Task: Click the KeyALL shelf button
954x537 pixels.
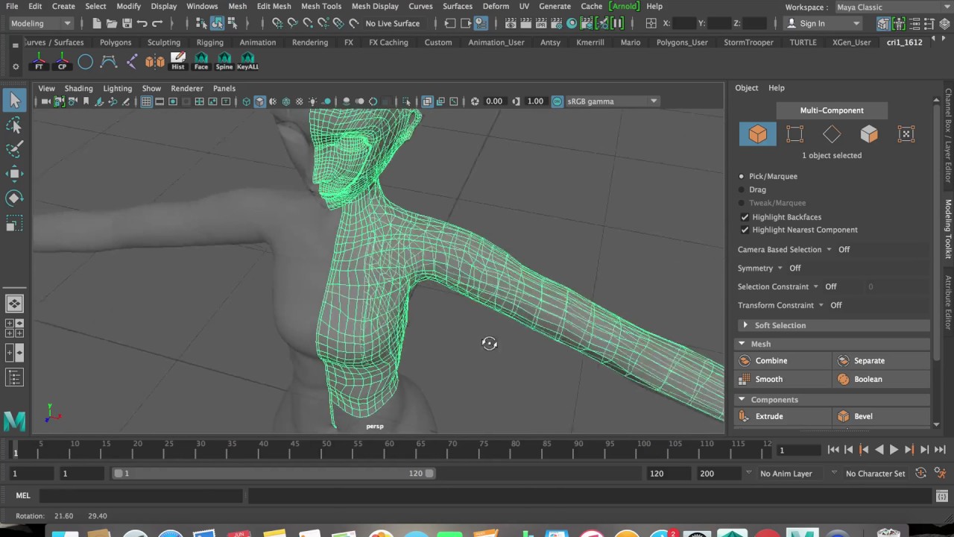Action: [x=247, y=61]
